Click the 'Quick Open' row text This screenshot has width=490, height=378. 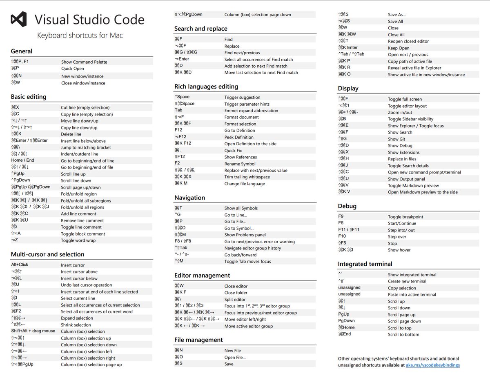point(73,69)
